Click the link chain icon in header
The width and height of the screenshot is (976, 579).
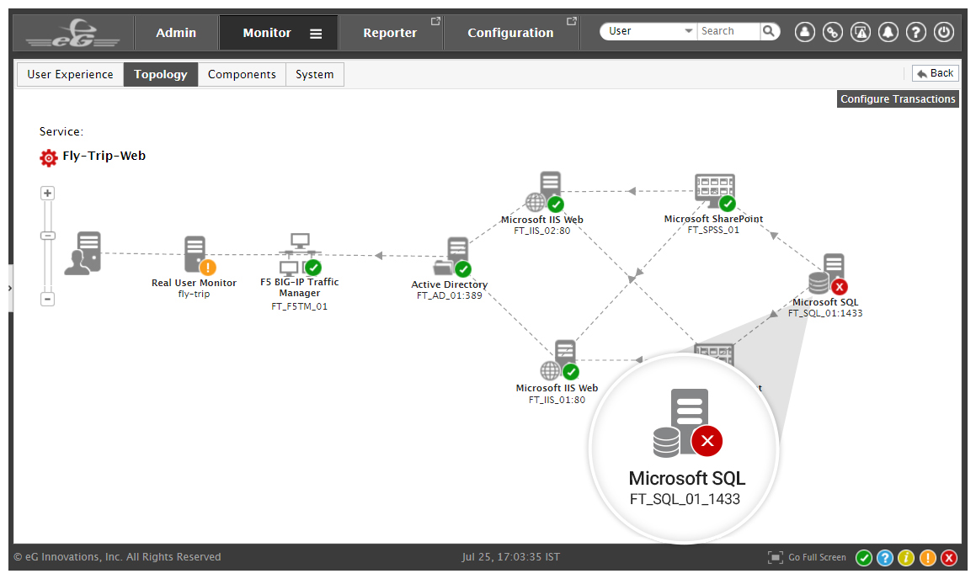833,32
